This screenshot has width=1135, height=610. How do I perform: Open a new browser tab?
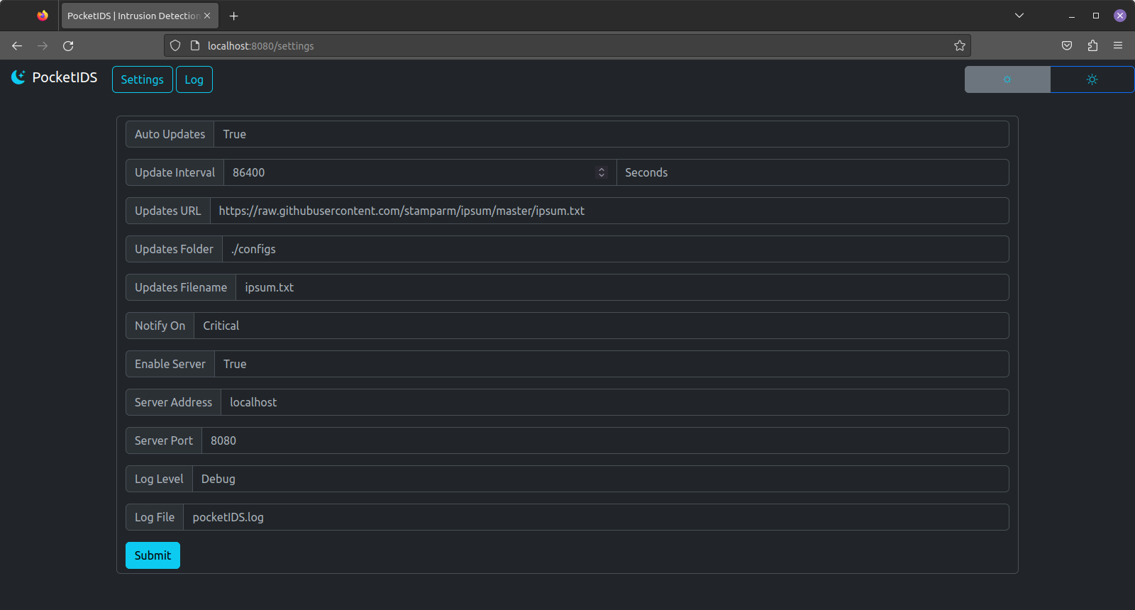[234, 16]
